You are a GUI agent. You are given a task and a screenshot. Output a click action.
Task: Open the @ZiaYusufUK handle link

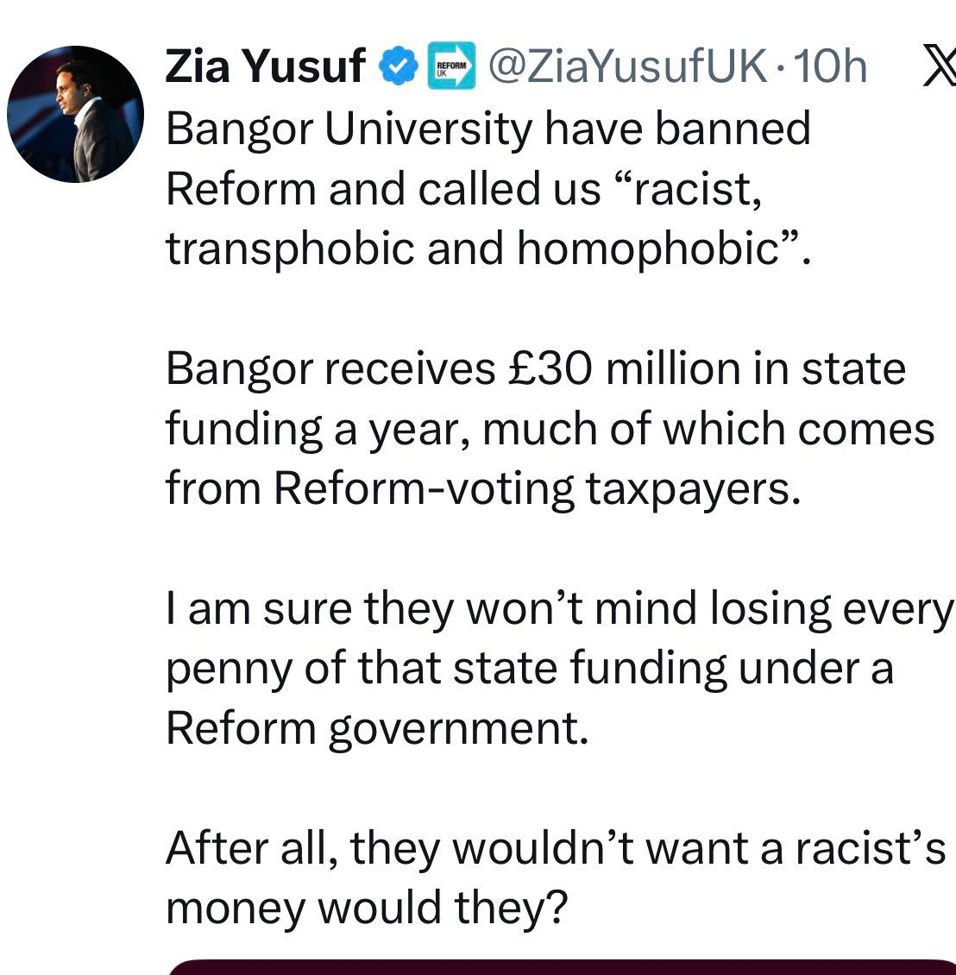(627, 67)
